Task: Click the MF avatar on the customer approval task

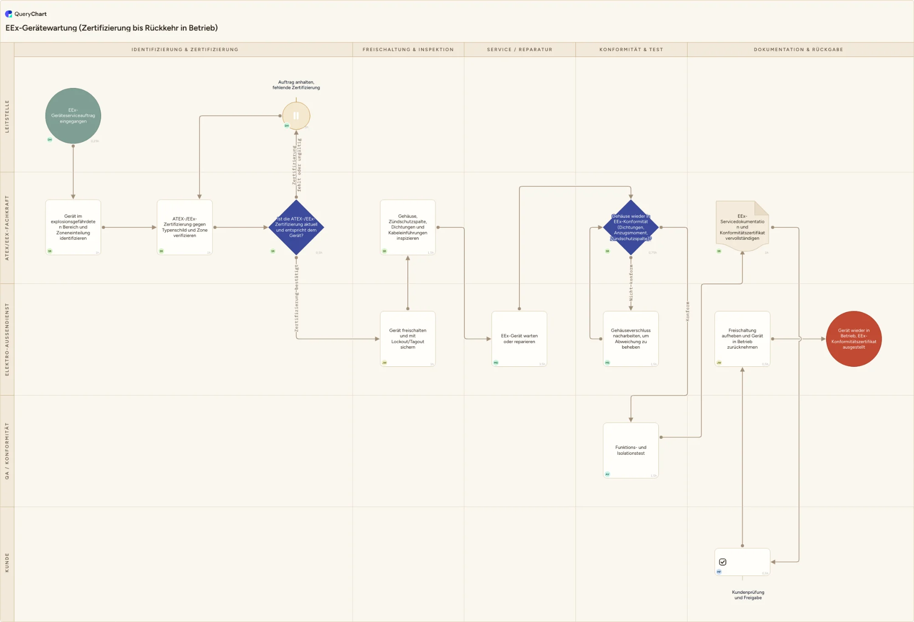Action: point(719,571)
